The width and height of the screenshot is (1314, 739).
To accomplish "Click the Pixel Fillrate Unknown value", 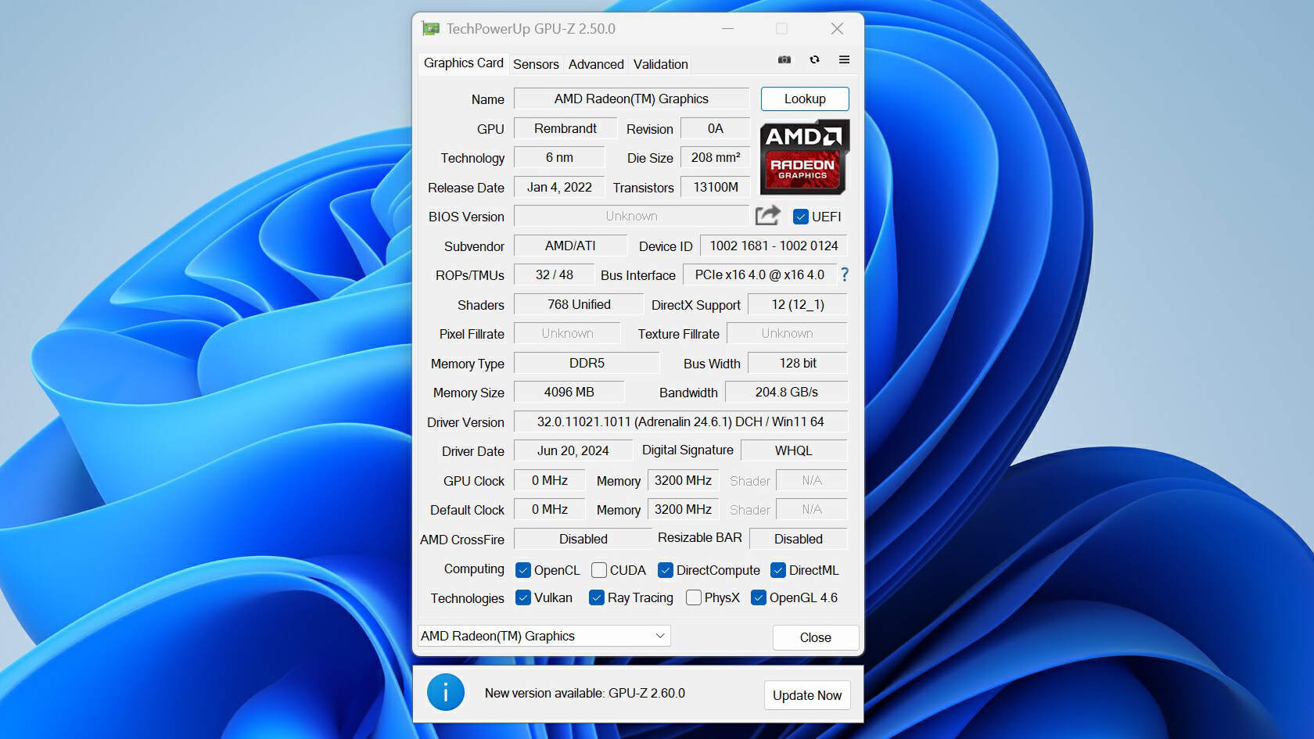I will point(567,333).
